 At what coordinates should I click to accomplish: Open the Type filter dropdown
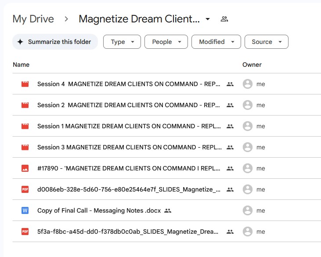[122, 42]
